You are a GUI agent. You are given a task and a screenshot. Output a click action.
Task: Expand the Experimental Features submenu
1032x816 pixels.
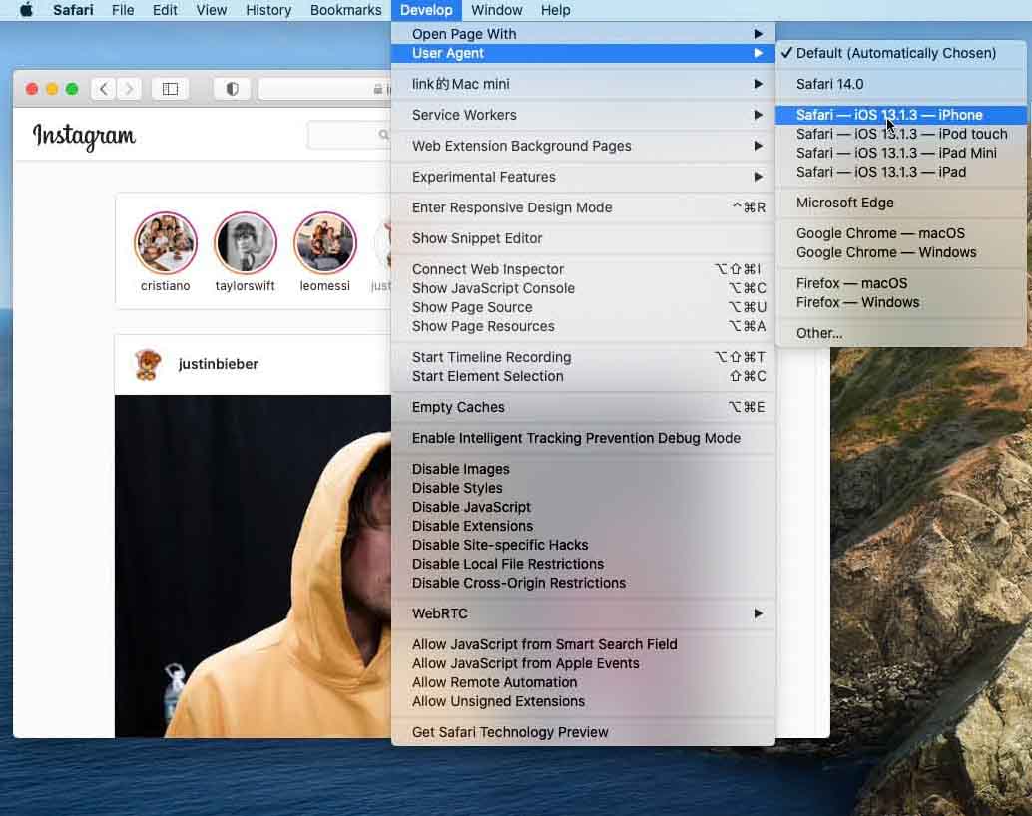pos(583,177)
